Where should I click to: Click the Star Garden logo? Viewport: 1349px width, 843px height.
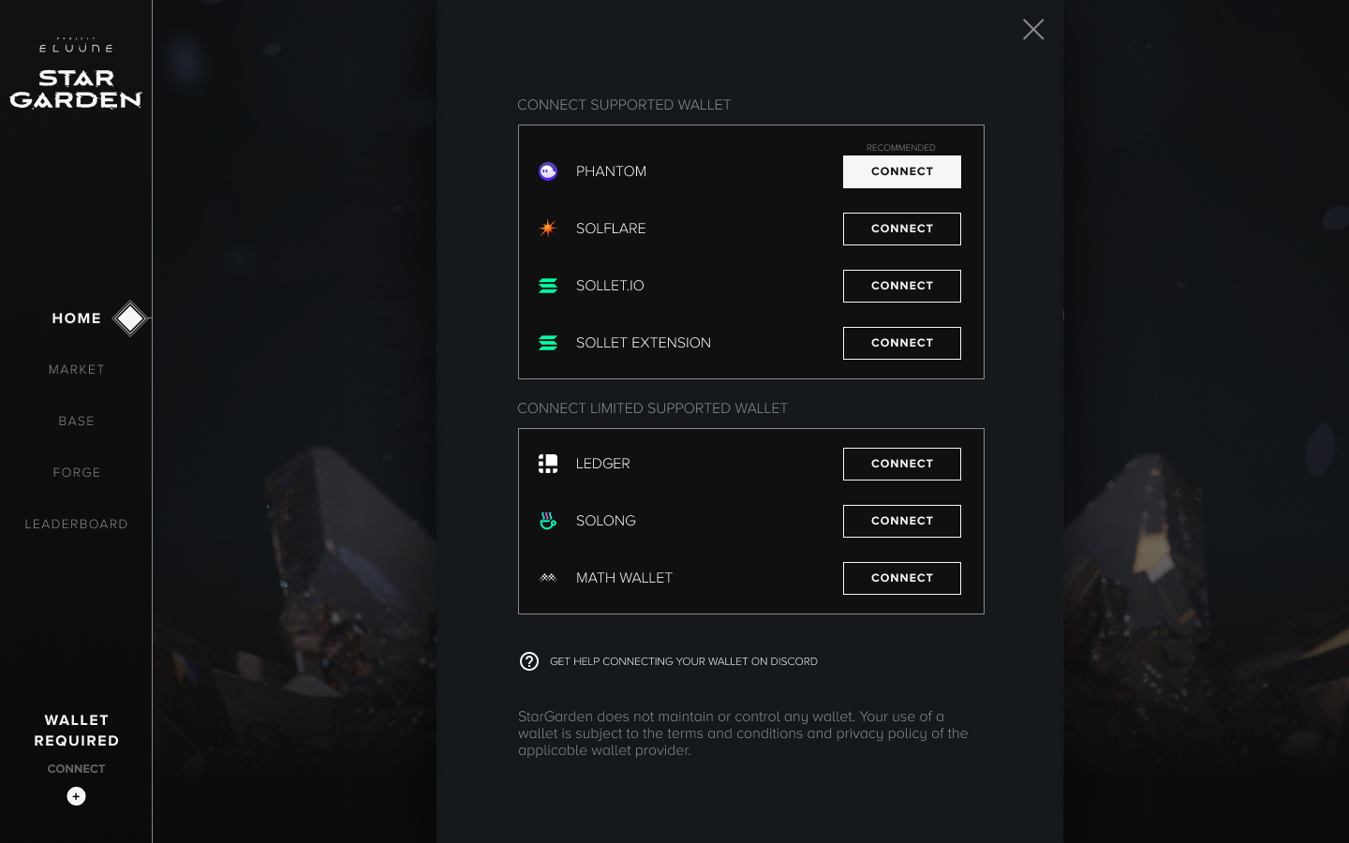[x=76, y=88]
